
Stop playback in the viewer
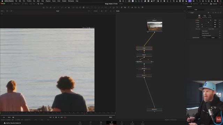point(56,117)
